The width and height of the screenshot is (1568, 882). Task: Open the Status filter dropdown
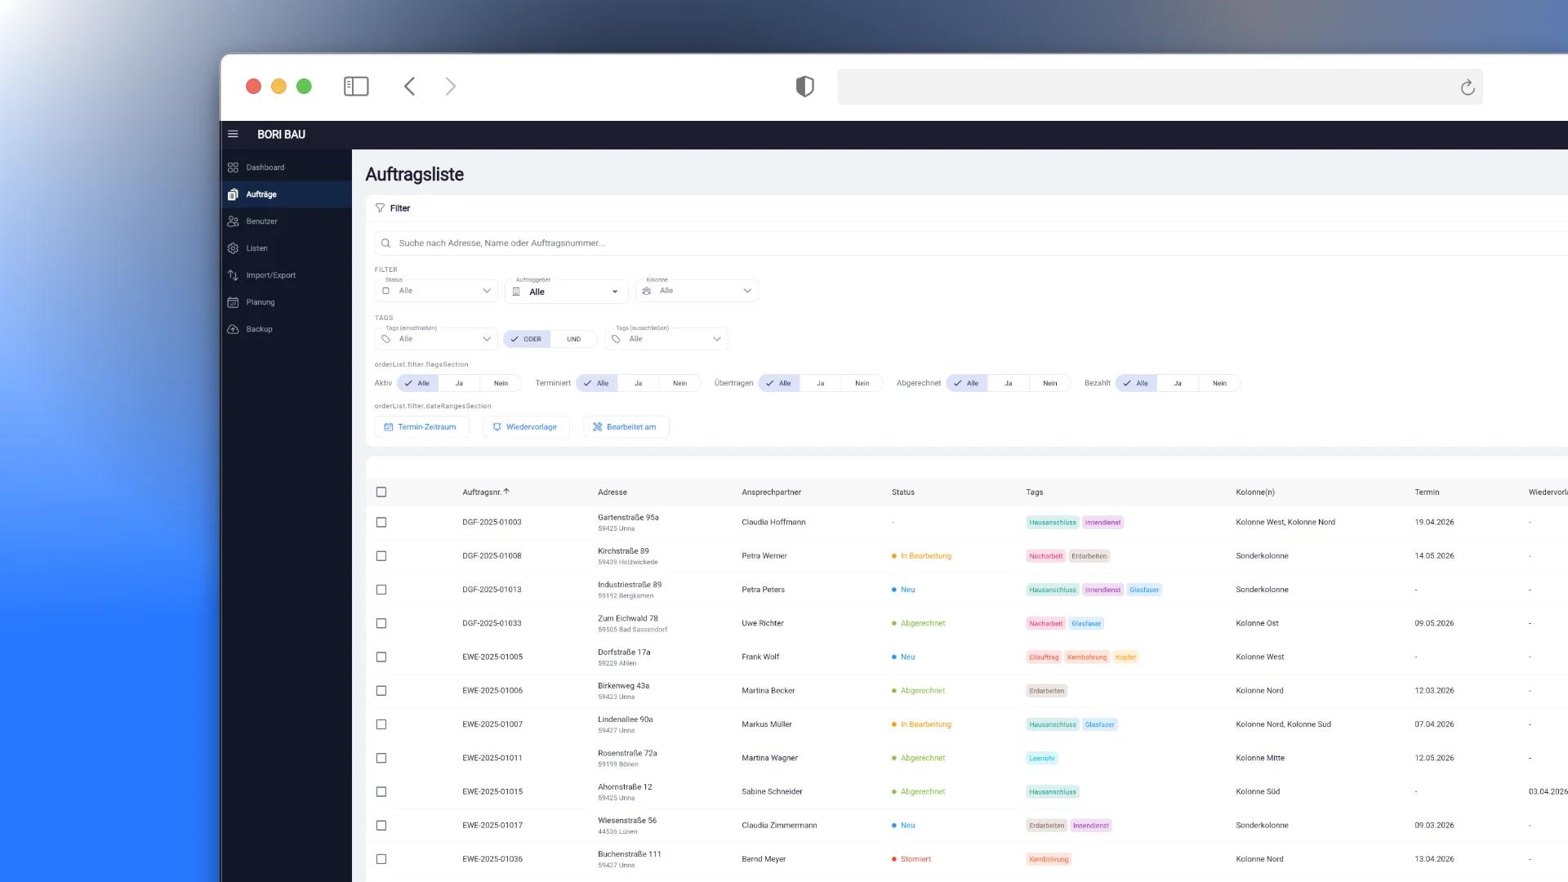pyautogui.click(x=436, y=291)
